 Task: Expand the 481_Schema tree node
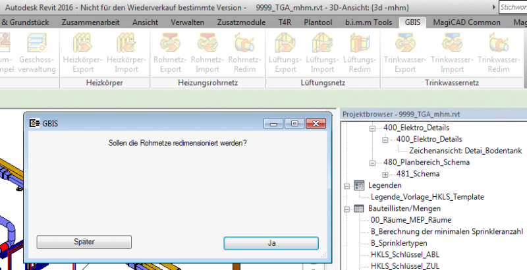tap(385, 174)
